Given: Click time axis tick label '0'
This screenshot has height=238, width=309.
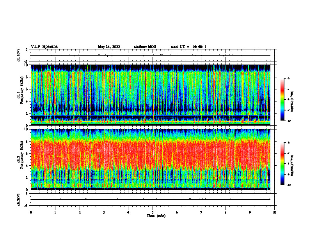Looking at the screenshot, I should (31, 212).
